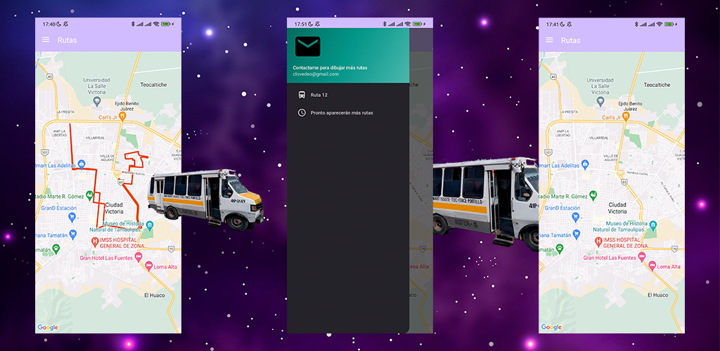Click Google logo on right phone map

tap(551, 327)
